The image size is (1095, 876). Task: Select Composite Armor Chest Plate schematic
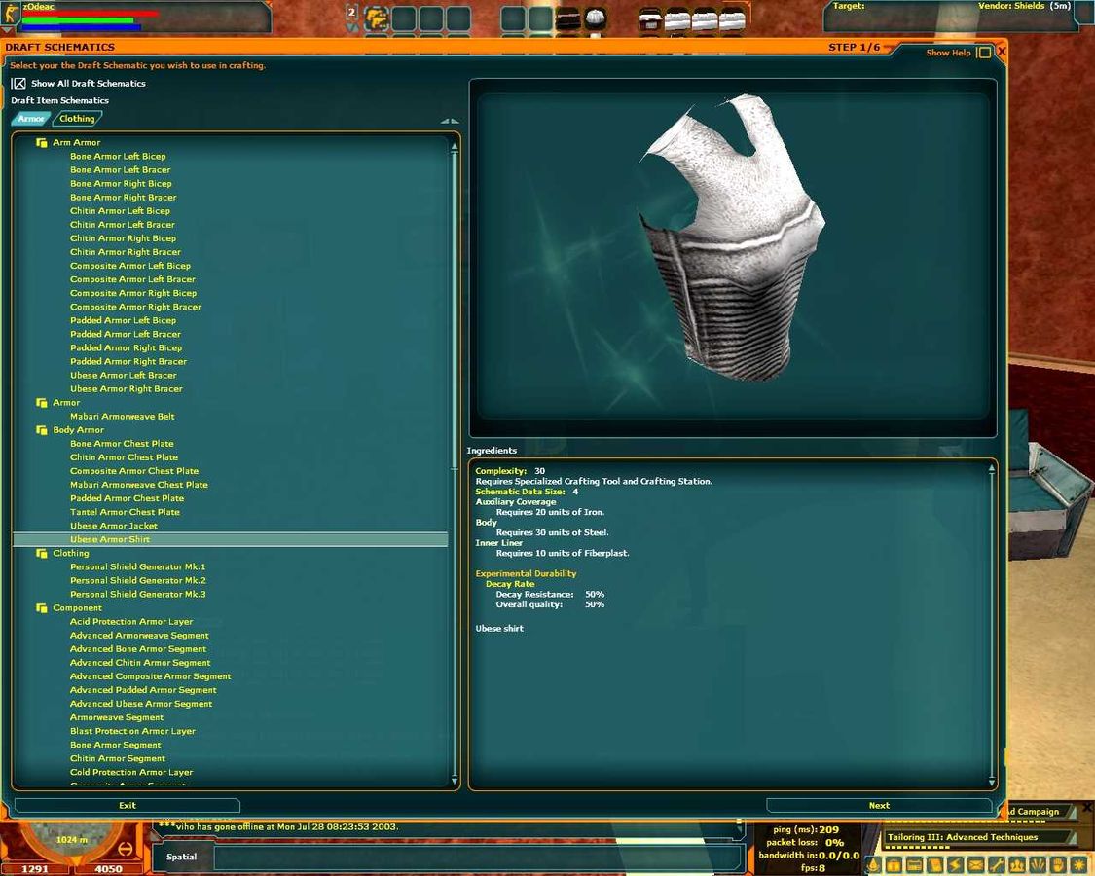pyautogui.click(x=134, y=471)
